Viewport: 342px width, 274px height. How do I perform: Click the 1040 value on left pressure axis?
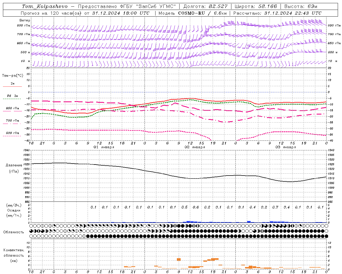pos(26,150)
